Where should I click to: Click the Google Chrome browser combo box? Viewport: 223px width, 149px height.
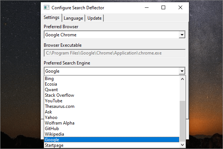click(x=114, y=35)
